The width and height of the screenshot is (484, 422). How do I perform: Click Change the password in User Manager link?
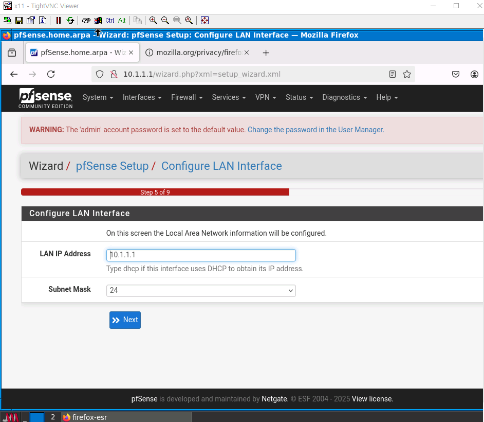click(316, 130)
